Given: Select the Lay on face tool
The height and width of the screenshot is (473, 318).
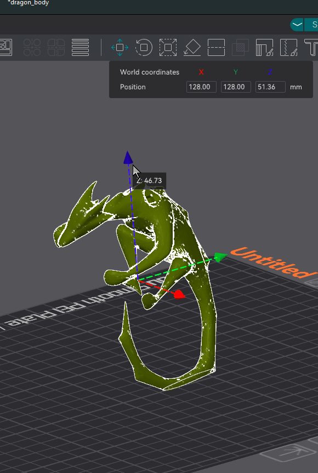Looking at the screenshot, I should 192,47.
